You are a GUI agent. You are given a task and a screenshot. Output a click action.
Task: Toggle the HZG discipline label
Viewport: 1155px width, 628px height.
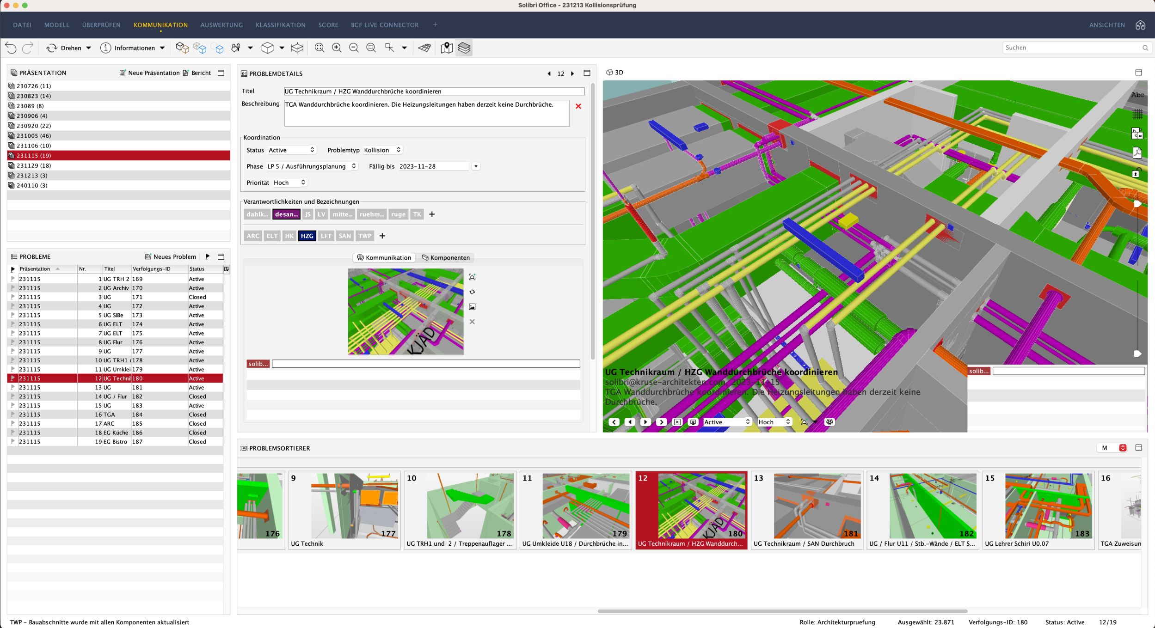307,236
